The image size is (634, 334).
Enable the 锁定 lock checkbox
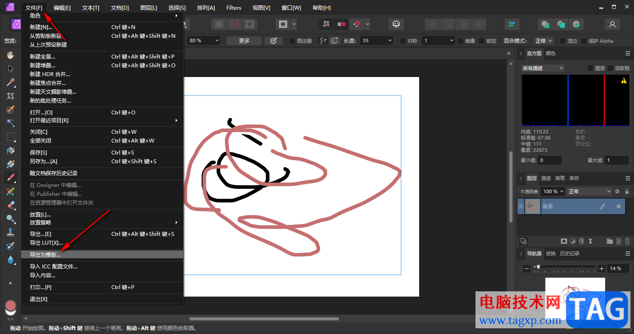(482, 41)
